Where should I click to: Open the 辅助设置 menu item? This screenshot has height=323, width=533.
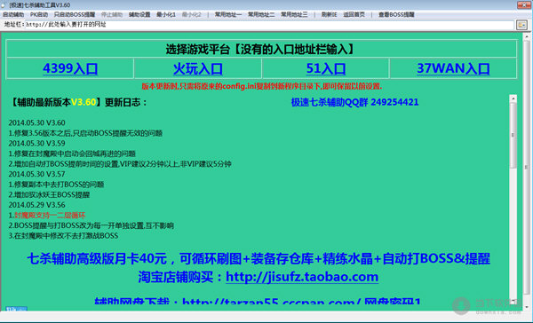pyautogui.click(x=139, y=14)
